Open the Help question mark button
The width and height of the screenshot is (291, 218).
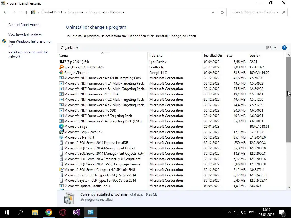click(284, 48)
